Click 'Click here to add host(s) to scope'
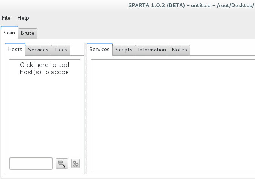Image resolution: width=255 pixels, height=179 pixels. pyautogui.click(x=45, y=68)
